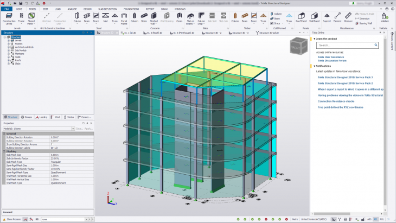Select the Slab on Beams tool
The image size is (396, 223).
(190, 18)
